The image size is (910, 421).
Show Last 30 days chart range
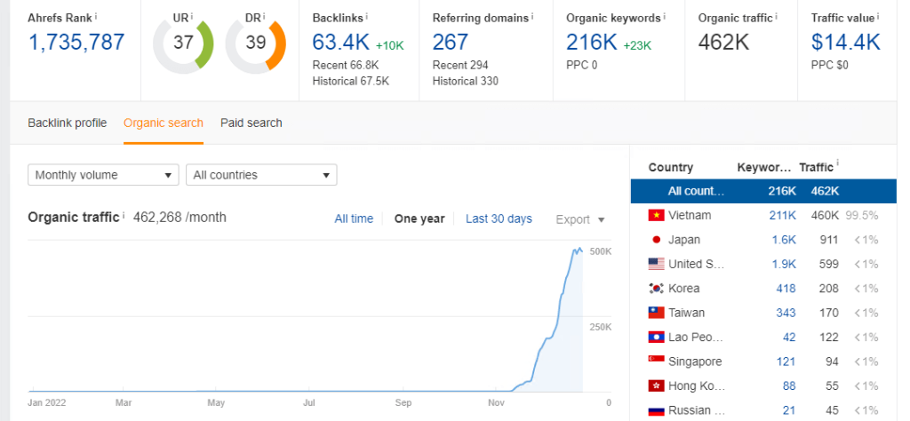499,218
